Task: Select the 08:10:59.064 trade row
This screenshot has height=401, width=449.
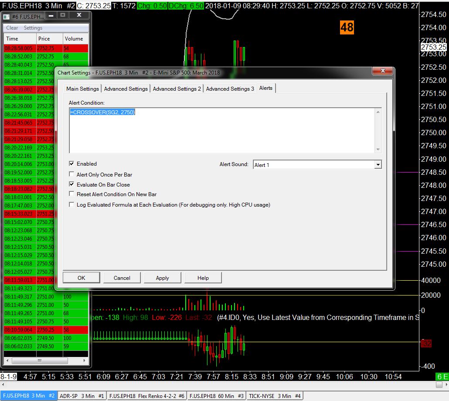Action: [x=46, y=330]
